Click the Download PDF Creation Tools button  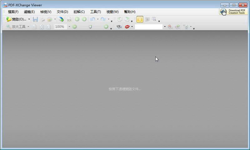(233, 12)
